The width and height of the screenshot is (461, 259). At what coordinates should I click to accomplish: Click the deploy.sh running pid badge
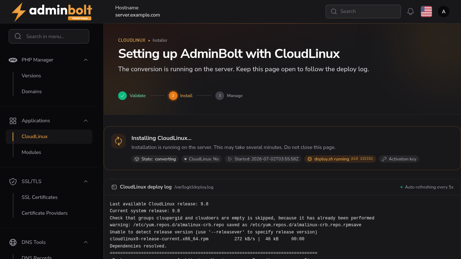point(340,159)
